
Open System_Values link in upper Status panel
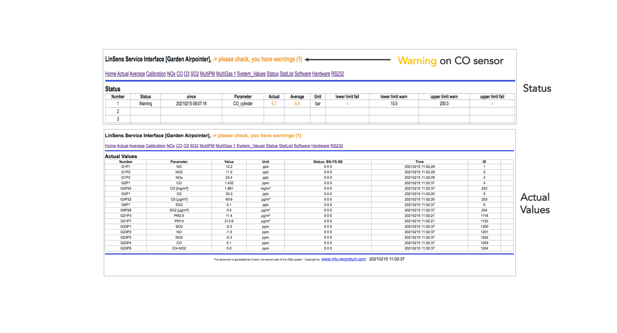(x=251, y=74)
